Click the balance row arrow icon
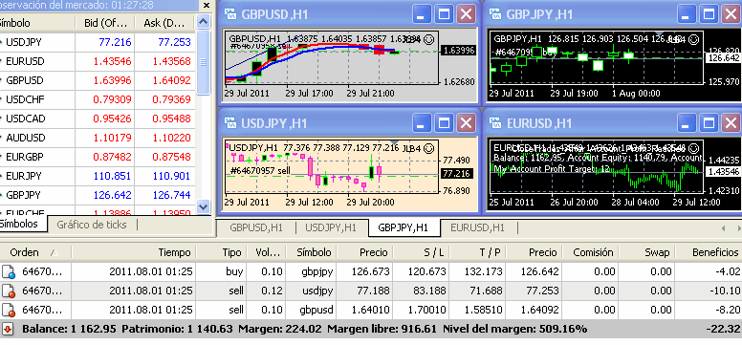 click(7, 329)
